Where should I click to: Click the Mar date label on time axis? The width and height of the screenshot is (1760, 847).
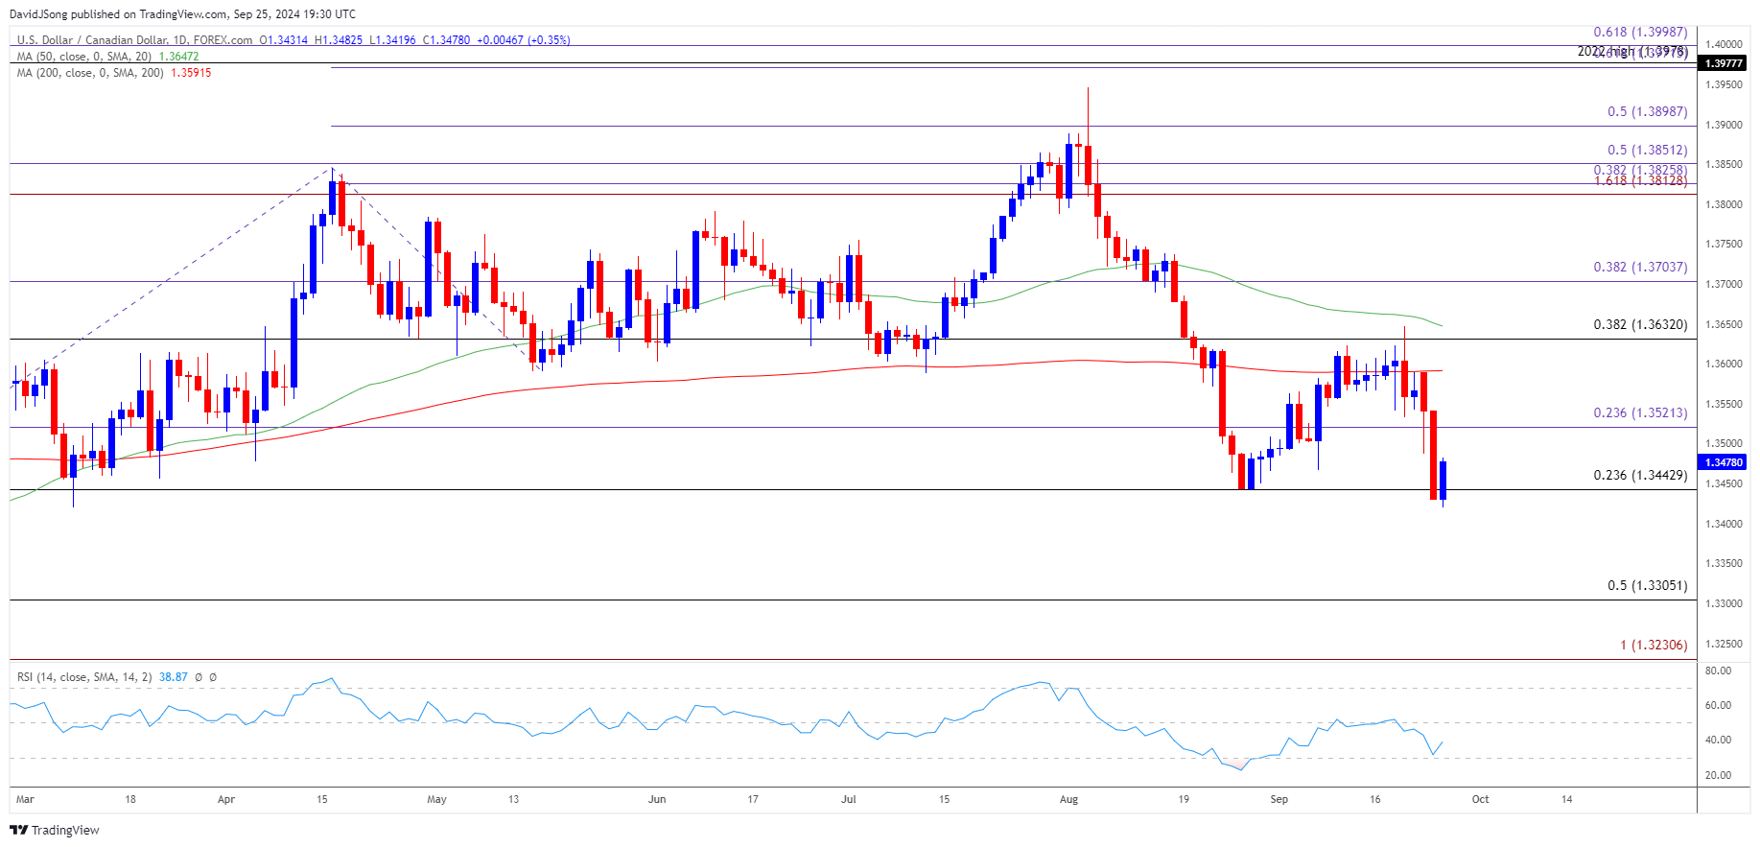tap(25, 799)
